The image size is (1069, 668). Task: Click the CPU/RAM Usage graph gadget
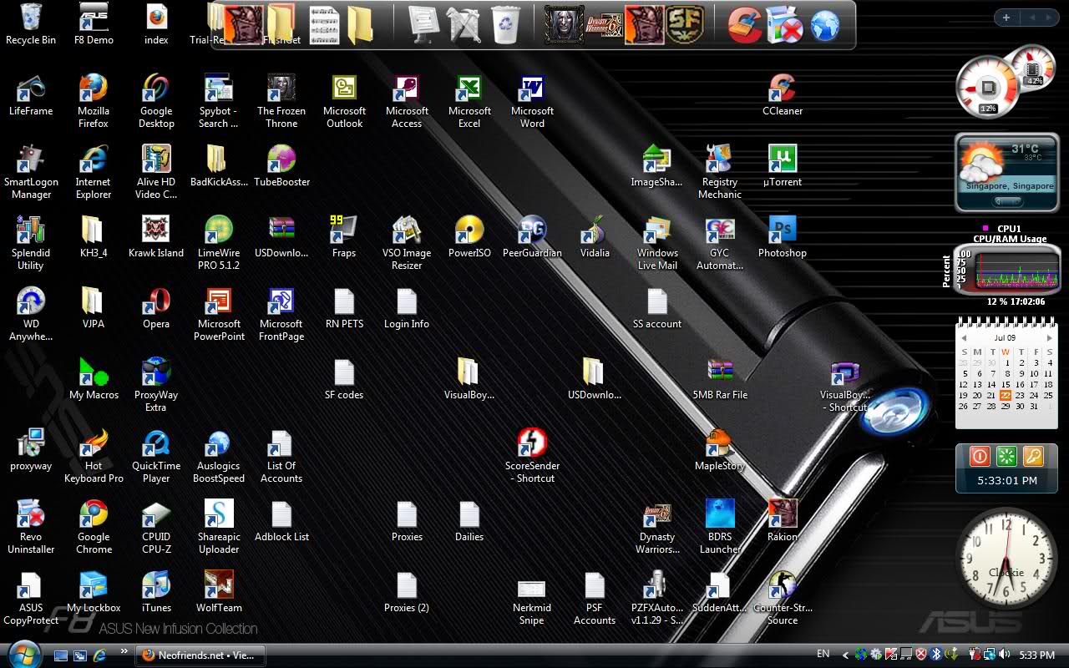[x=1006, y=270]
